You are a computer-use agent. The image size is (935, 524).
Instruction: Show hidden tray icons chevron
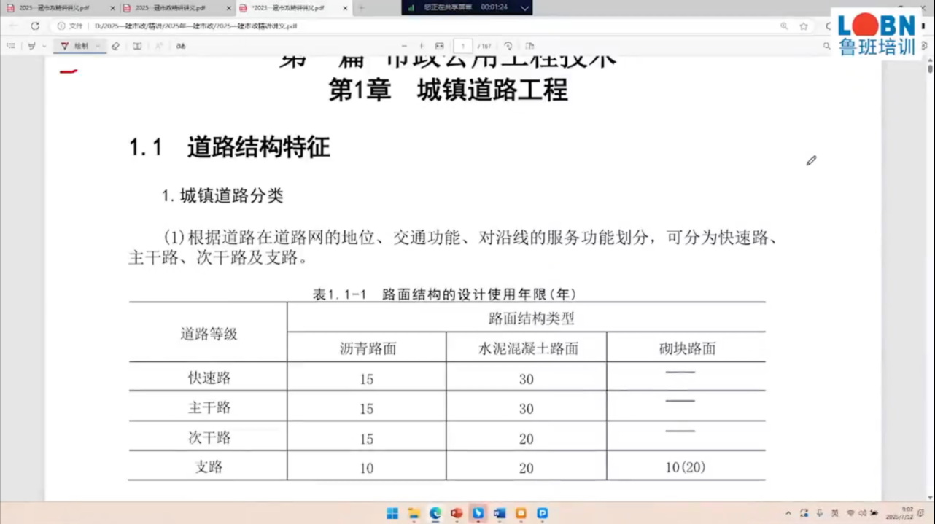pyautogui.click(x=788, y=513)
